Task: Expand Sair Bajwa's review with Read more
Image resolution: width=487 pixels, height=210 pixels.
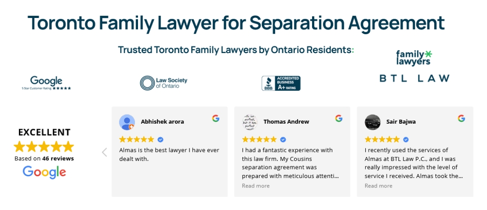Action: pos(378,186)
